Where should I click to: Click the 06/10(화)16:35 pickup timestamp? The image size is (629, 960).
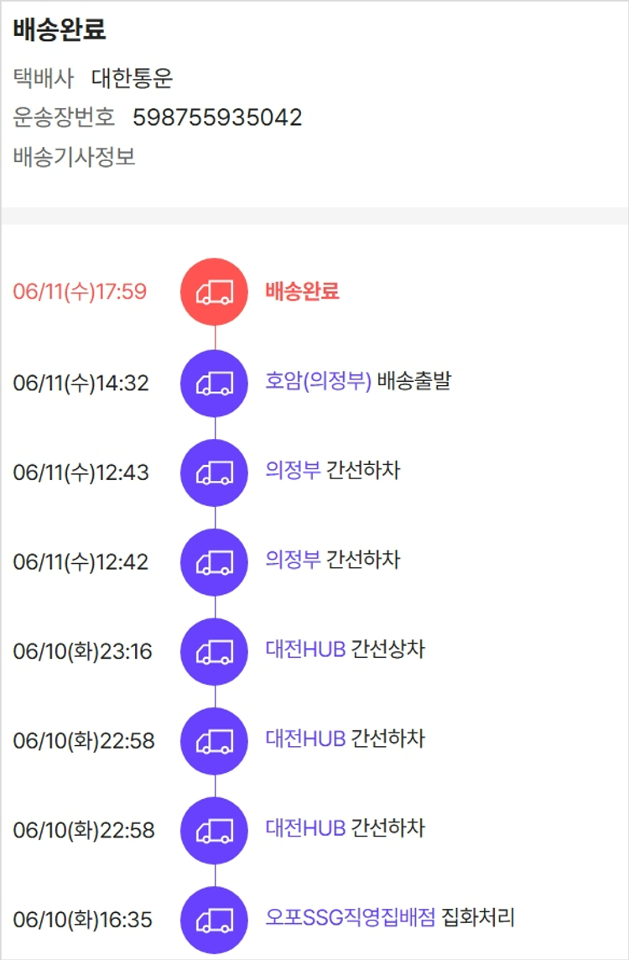click(x=83, y=920)
